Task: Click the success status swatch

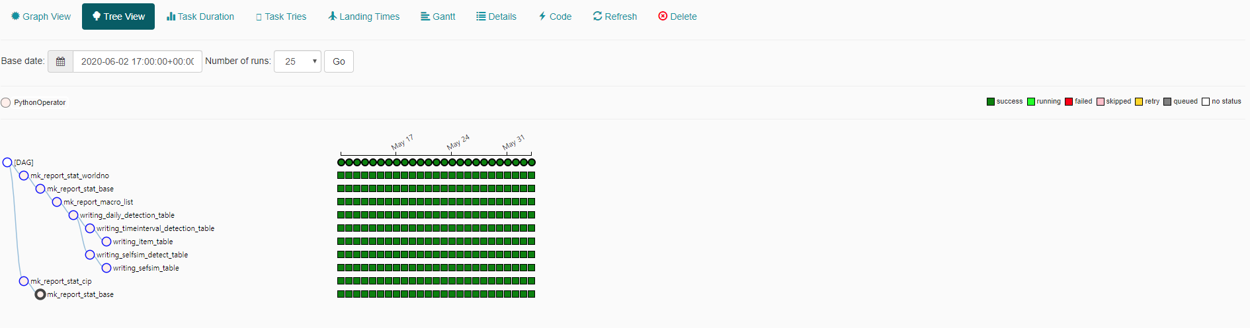Action: [x=991, y=102]
